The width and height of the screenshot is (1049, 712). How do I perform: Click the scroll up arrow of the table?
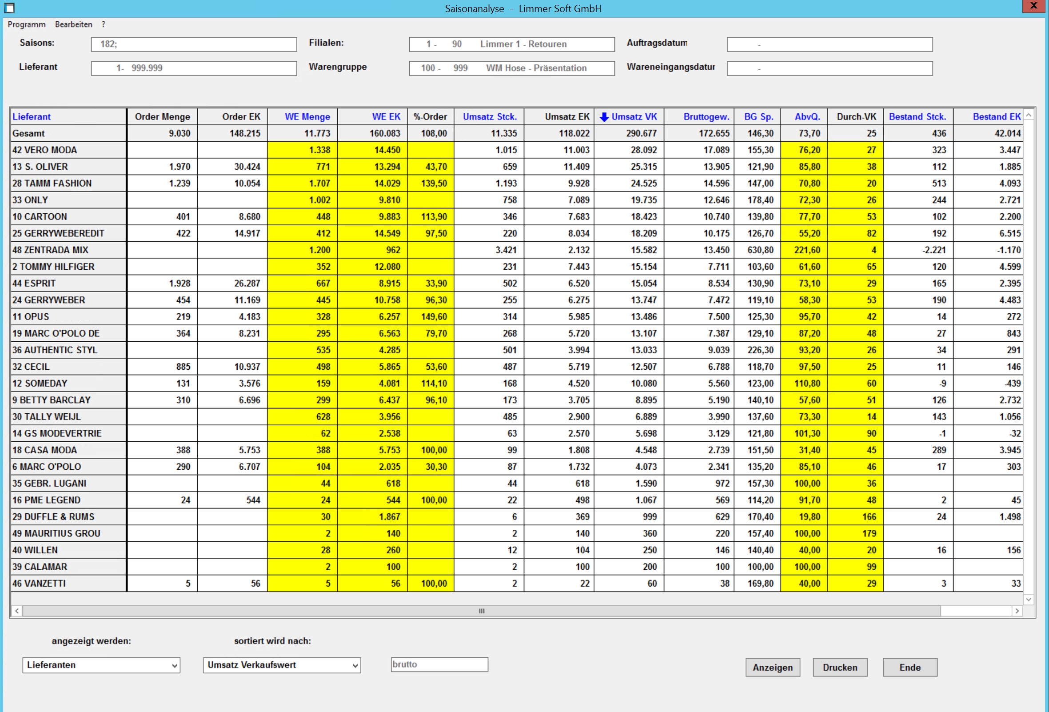[1029, 116]
